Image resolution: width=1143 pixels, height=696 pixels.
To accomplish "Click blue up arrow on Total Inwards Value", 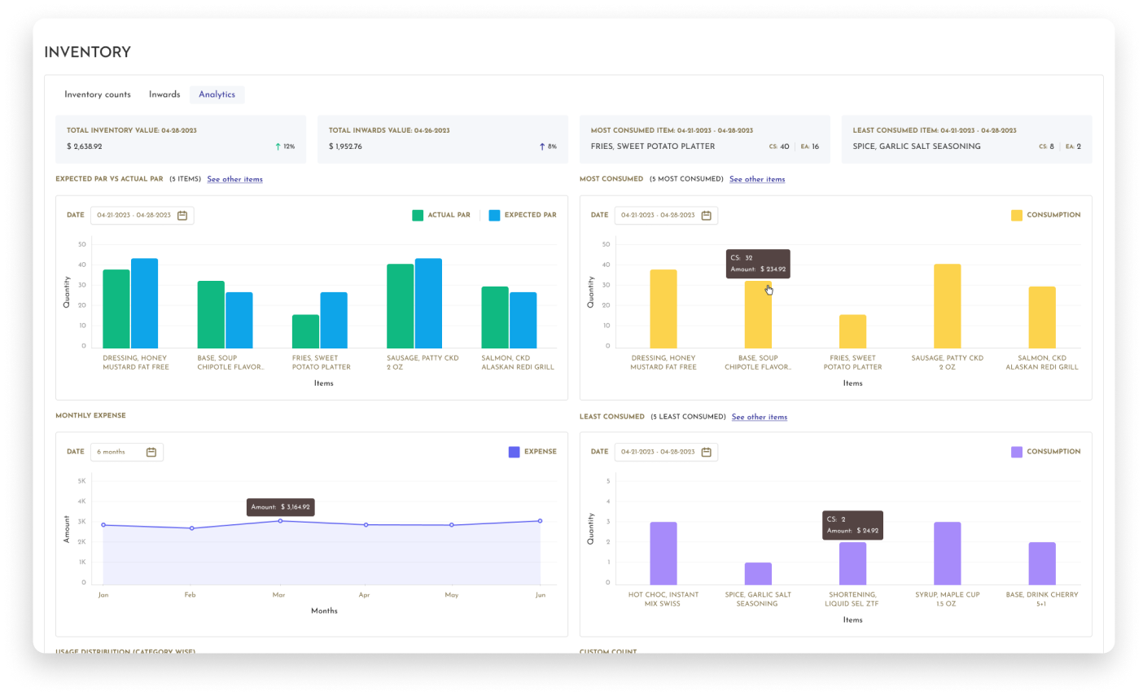I will (542, 147).
